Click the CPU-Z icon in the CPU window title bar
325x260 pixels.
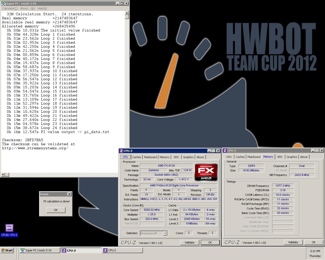coord(121,151)
